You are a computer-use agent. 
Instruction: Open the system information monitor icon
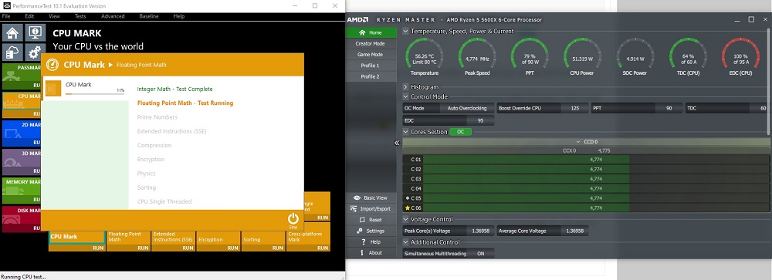(x=35, y=33)
